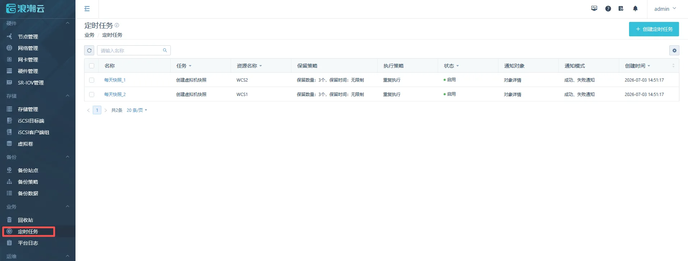Screen dimensions: 688x261
Task: Collapse the 备份 sidebar section
Action: 67,157
